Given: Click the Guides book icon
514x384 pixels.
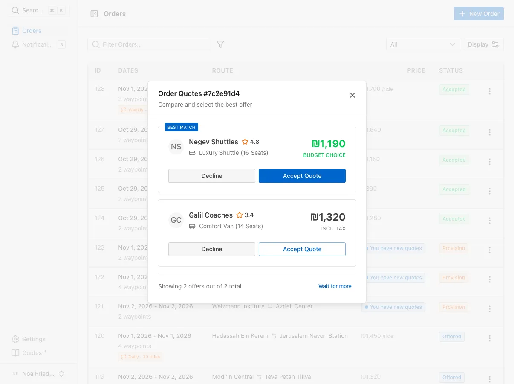Looking at the screenshot, I should (x=15, y=353).
